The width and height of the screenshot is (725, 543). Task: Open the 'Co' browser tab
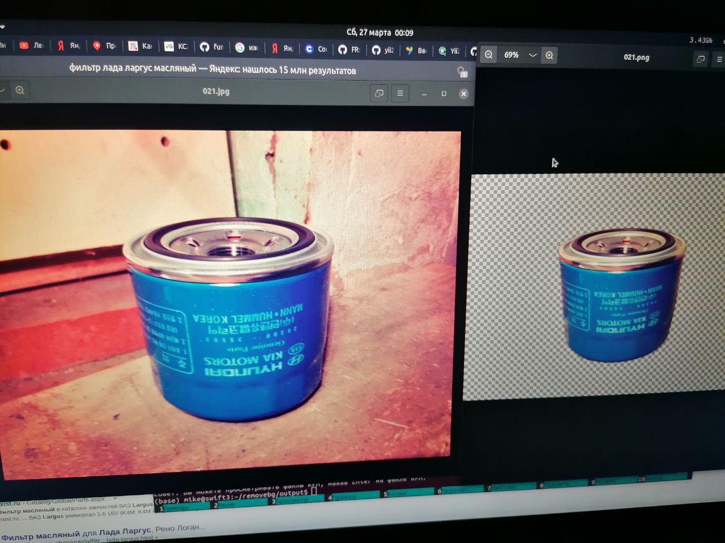pyautogui.click(x=315, y=49)
